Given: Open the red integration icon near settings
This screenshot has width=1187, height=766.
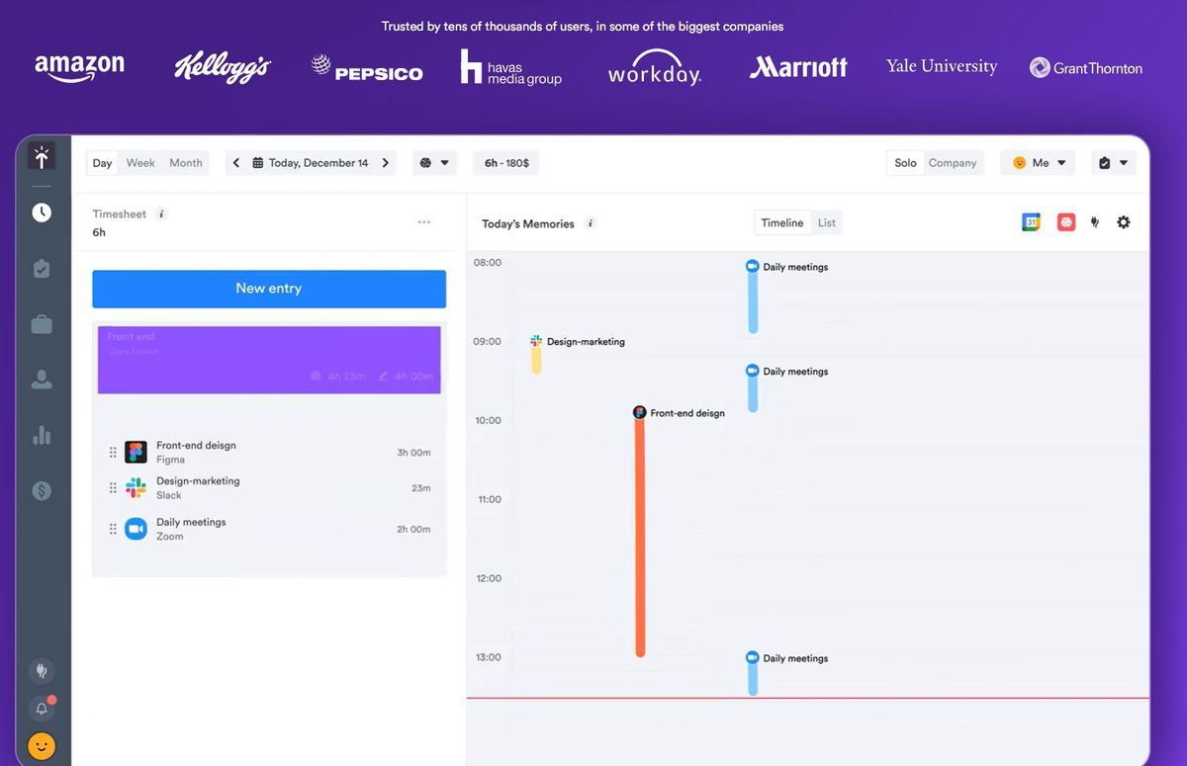Looking at the screenshot, I should click(1065, 221).
